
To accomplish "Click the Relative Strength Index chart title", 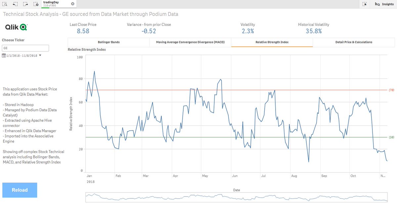I will coord(87,50).
